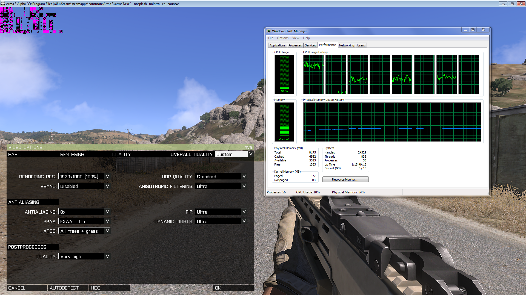Click the Antialiasing section header

point(33,202)
